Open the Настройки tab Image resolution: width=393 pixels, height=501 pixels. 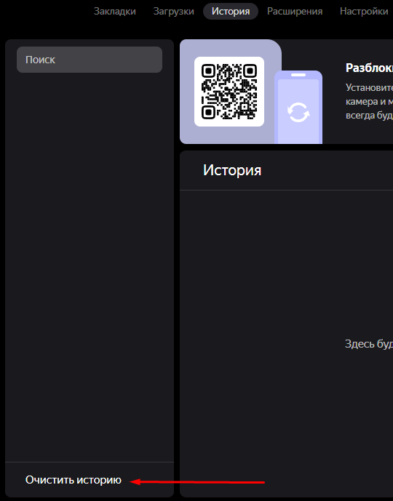(x=364, y=12)
